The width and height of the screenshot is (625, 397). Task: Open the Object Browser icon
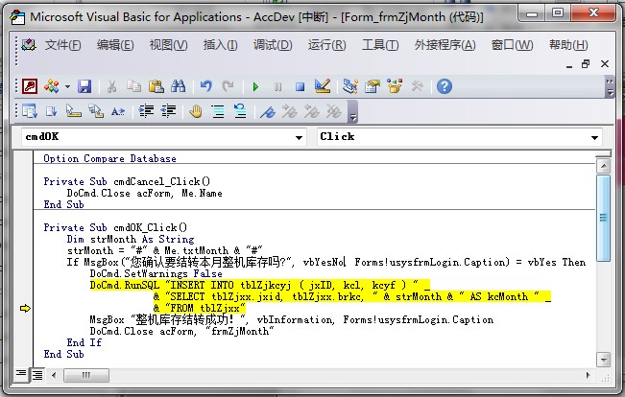click(x=395, y=86)
